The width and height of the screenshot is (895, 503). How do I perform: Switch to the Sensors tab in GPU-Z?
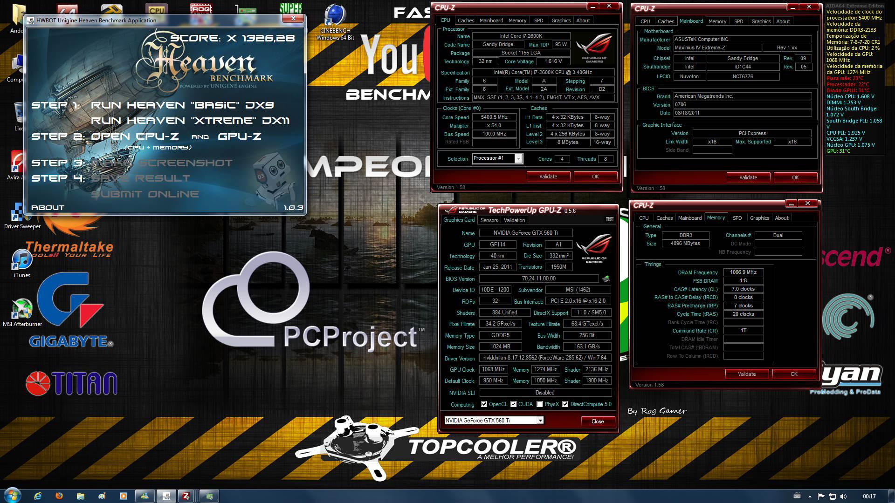(x=489, y=220)
